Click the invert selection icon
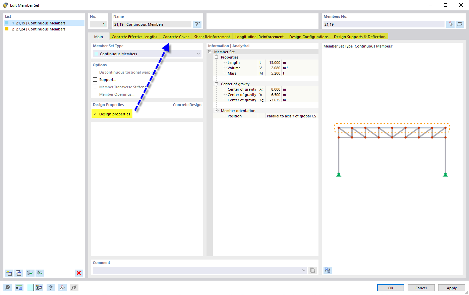 40,273
